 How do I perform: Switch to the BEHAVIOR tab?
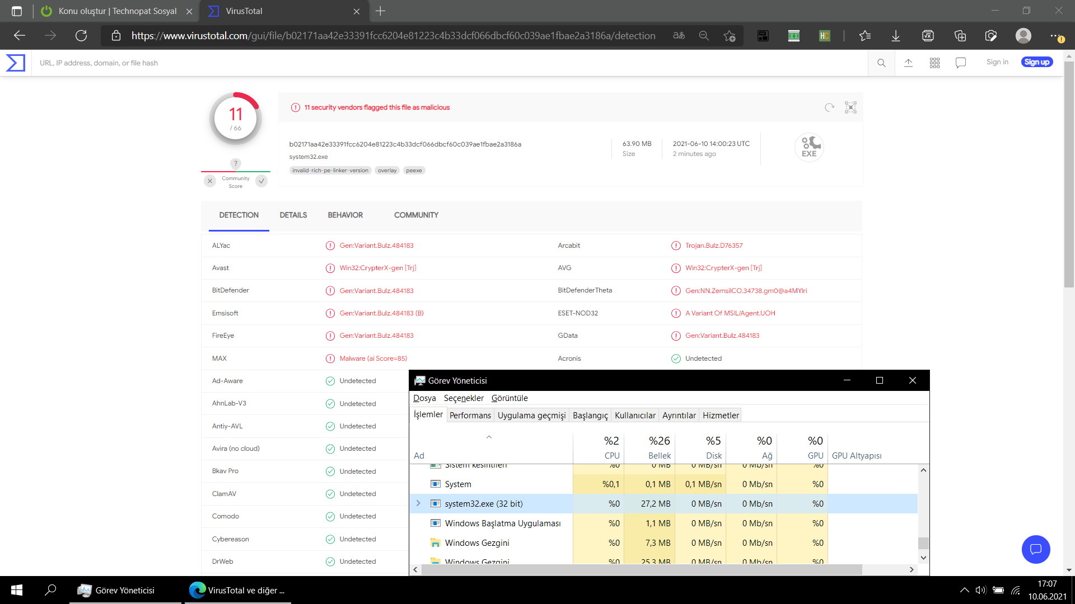click(x=345, y=215)
